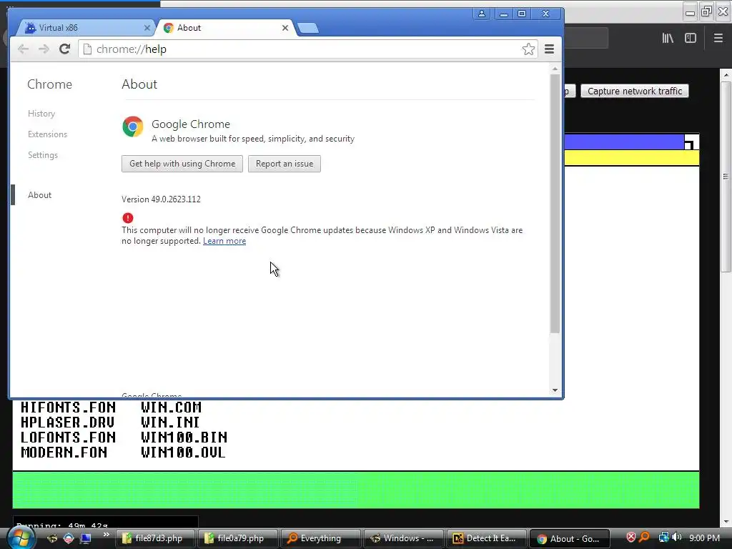The image size is (732, 549).
Task: Click the Google Chrome logo
Action: 132,127
